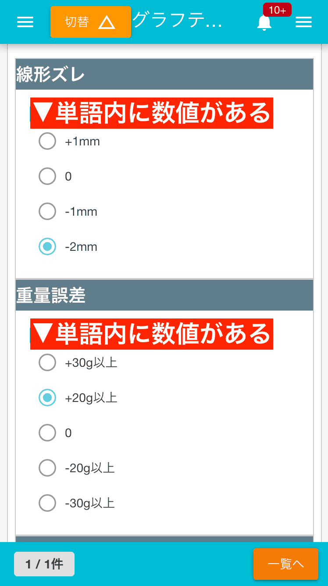
Task: Select the -20g以上 radio option
Action: [x=47, y=468]
